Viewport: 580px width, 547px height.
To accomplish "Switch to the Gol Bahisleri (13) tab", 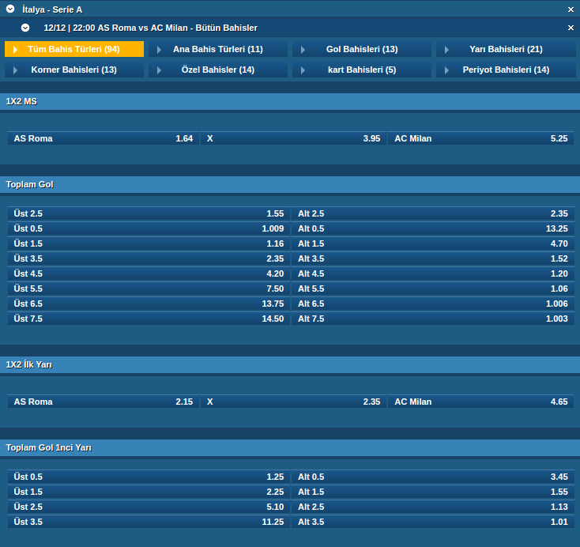I will [362, 49].
